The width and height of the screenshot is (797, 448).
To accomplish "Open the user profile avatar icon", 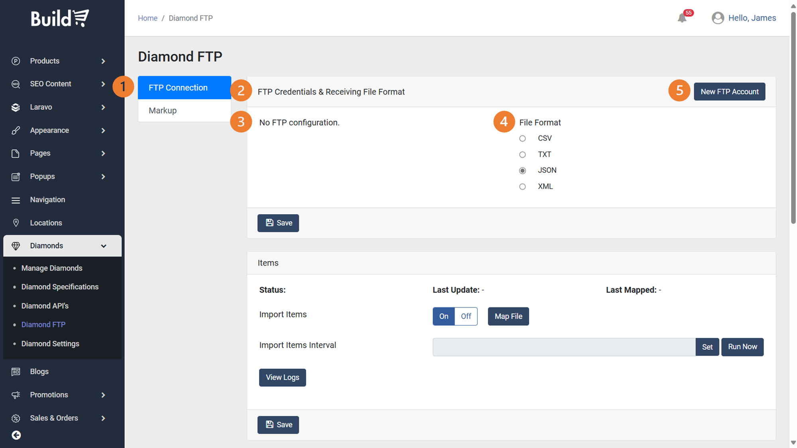I will click(x=718, y=18).
